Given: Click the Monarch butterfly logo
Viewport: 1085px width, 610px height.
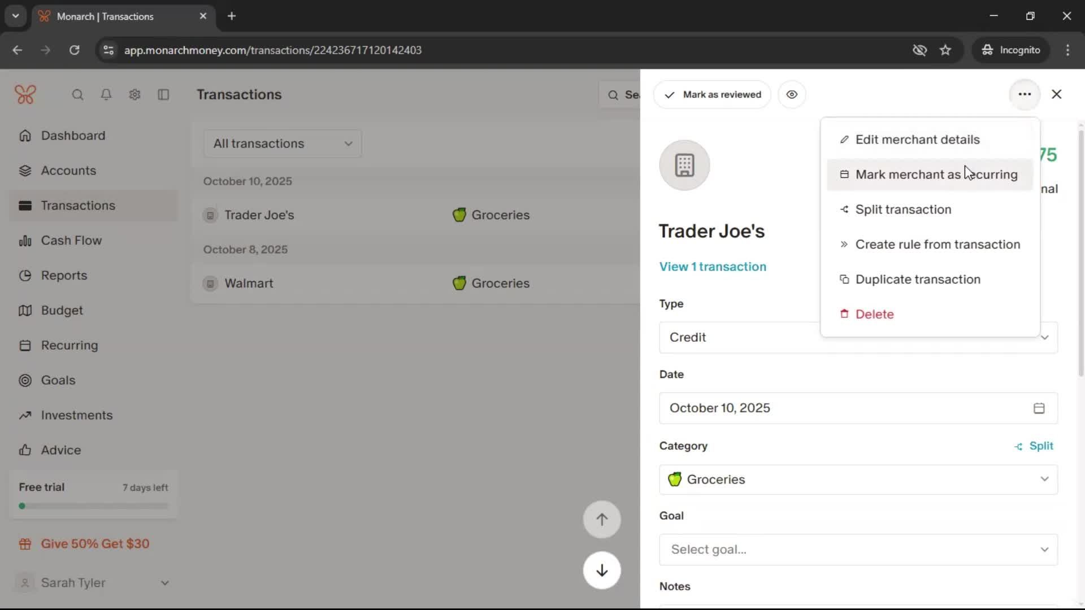Looking at the screenshot, I should pos(25,94).
